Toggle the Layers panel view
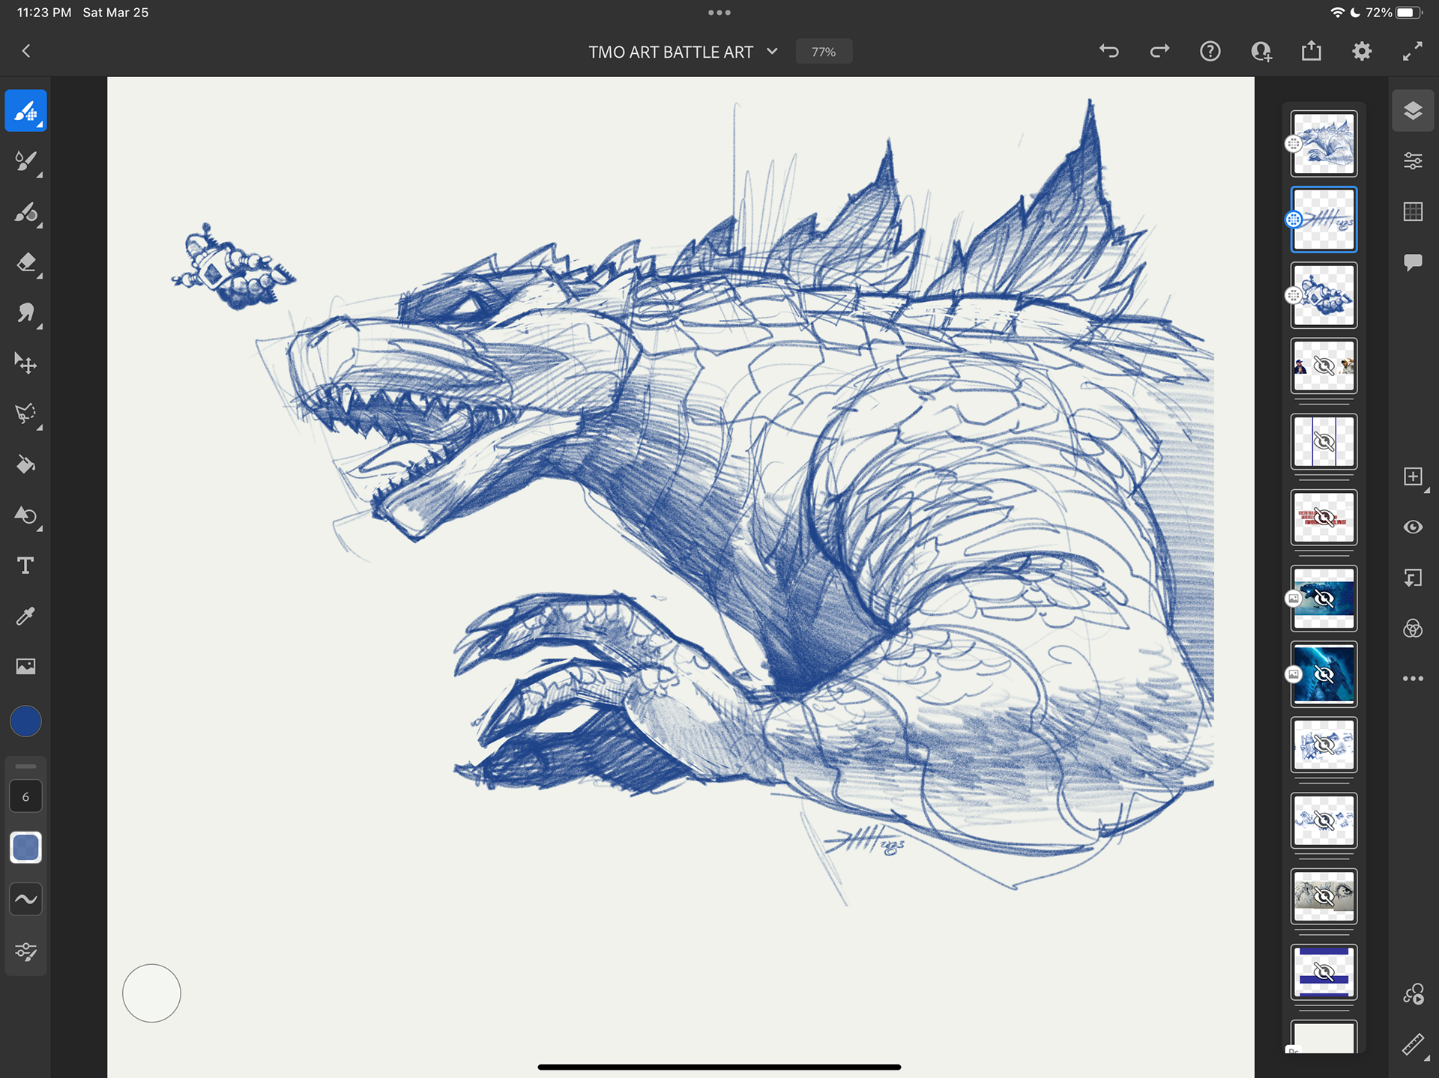The image size is (1439, 1078). click(1413, 111)
